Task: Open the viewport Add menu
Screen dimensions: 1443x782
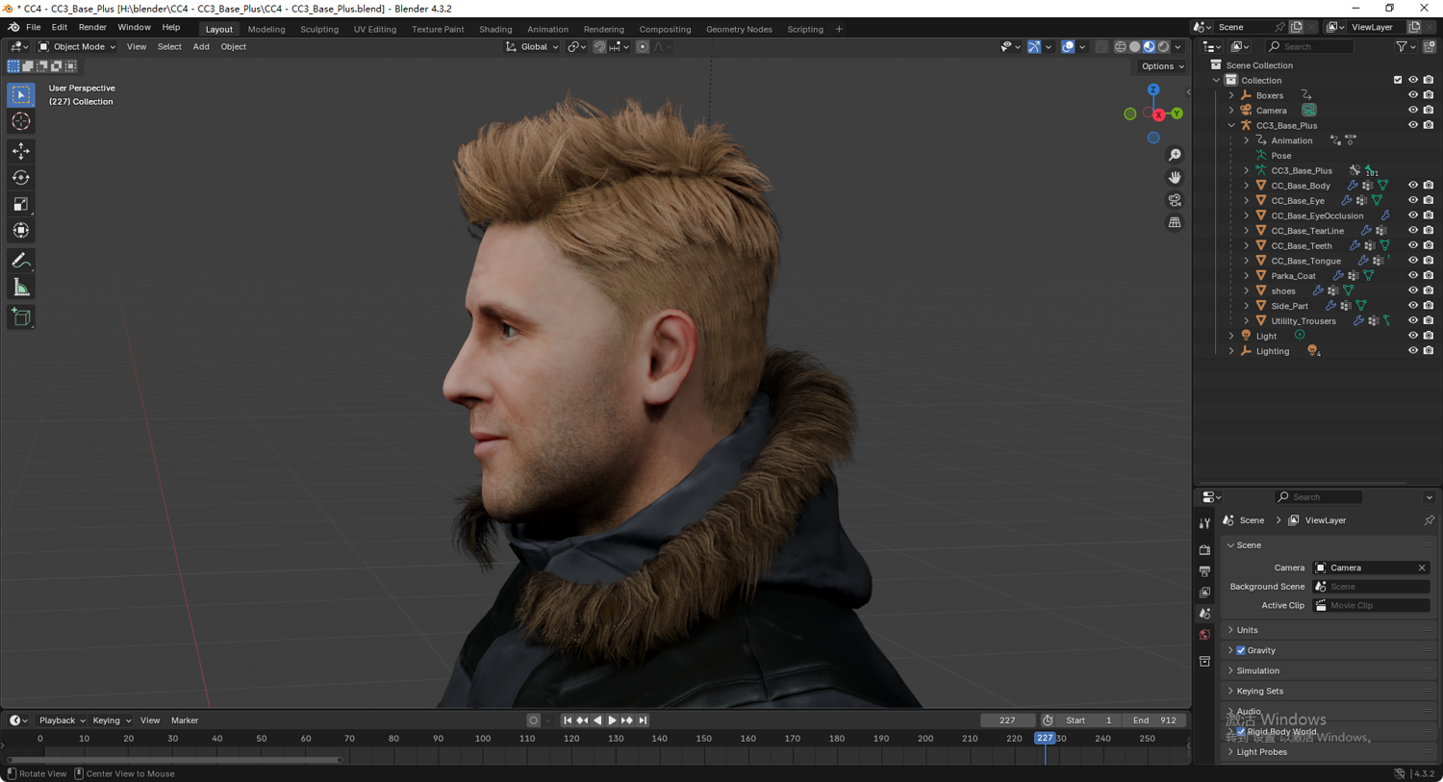Action: tap(201, 46)
